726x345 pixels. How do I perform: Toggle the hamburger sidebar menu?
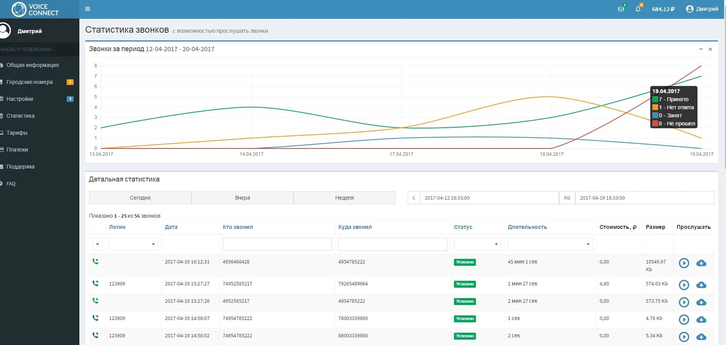click(x=87, y=9)
